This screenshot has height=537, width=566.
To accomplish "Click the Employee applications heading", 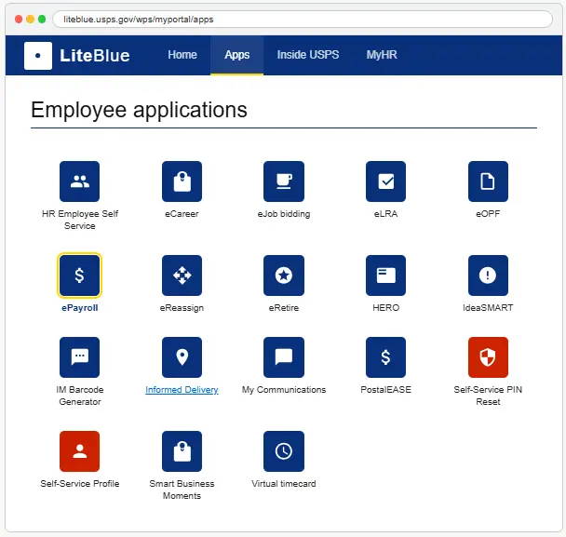I will coord(139,110).
